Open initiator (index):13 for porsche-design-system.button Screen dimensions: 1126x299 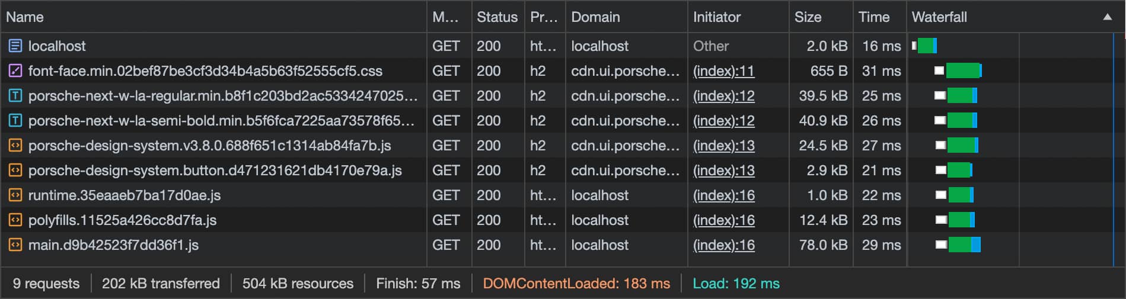point(724,171)
